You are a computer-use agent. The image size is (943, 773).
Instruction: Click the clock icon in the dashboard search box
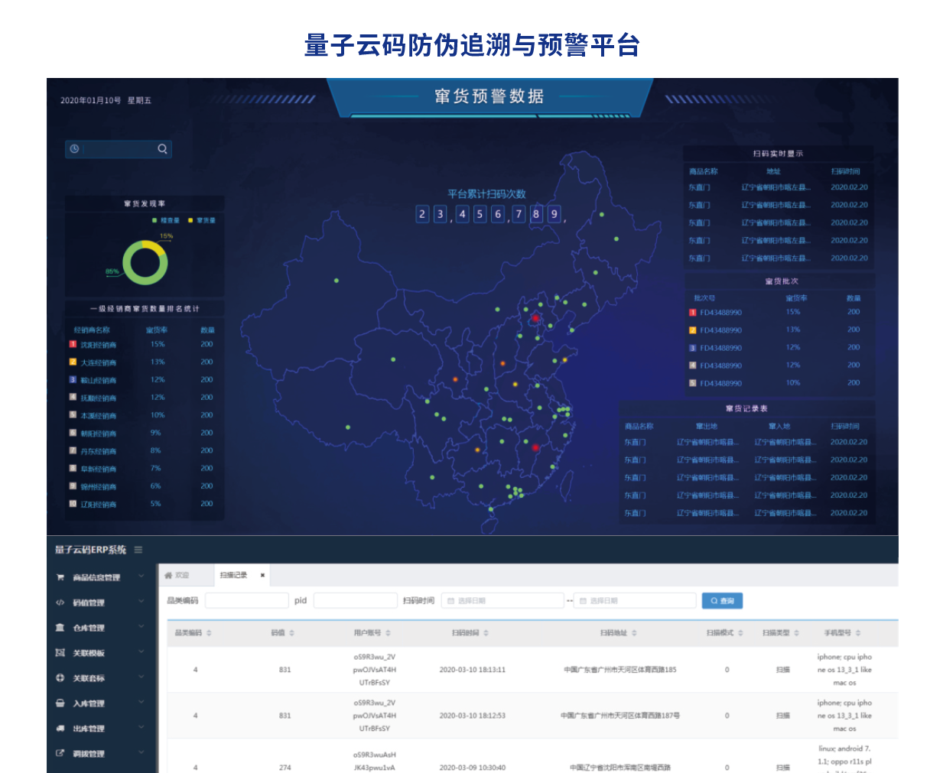pyautogui.click(x=74, y=149)
